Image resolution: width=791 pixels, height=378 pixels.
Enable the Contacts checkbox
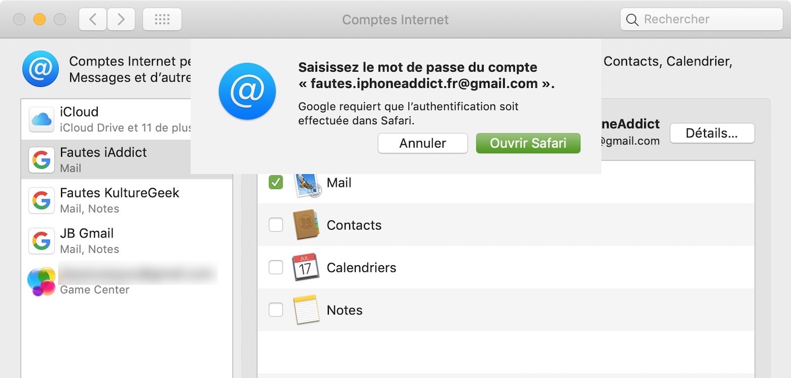(276, 225)
